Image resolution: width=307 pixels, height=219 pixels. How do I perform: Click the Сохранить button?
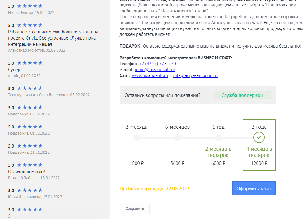[x=135, y=208]
